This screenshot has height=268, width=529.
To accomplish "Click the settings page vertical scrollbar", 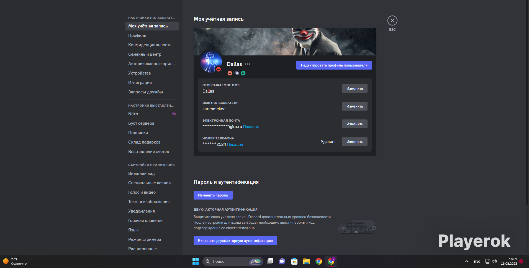I will click(x=527, y=103).
